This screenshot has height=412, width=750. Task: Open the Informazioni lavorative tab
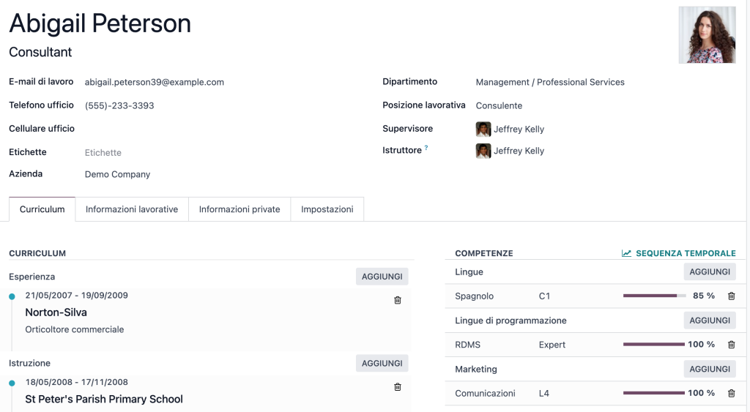click(x=132, y=209)
